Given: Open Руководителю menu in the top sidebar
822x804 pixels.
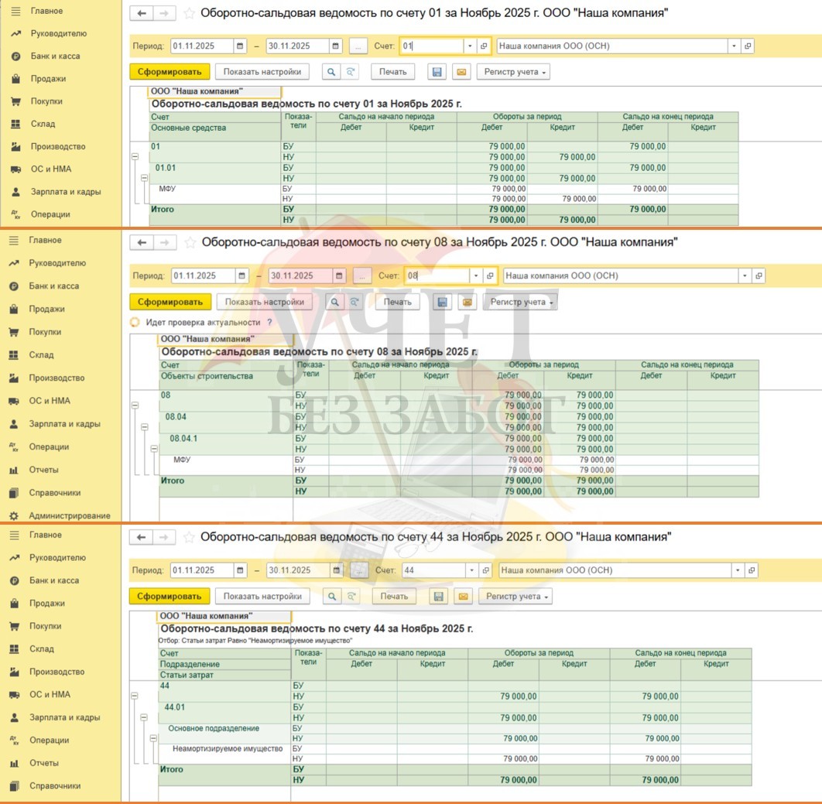Looking at the screenshot, I should (58, 33).
